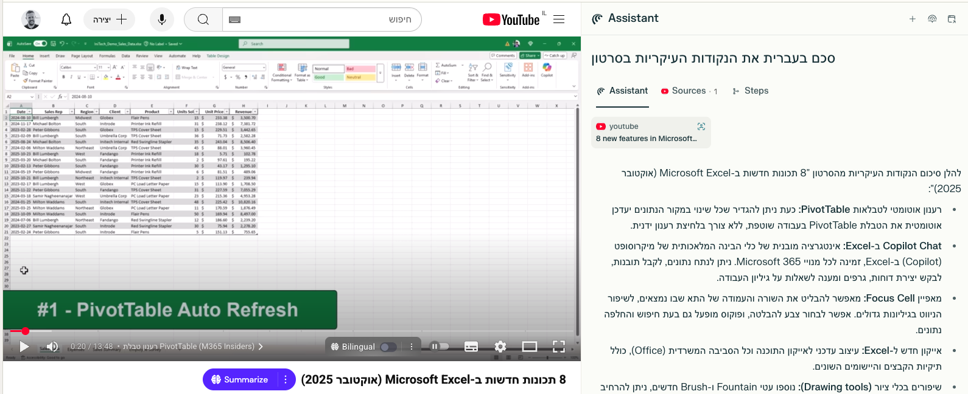
Task: Play the YouTube video
Action: (x=24, y=347)
